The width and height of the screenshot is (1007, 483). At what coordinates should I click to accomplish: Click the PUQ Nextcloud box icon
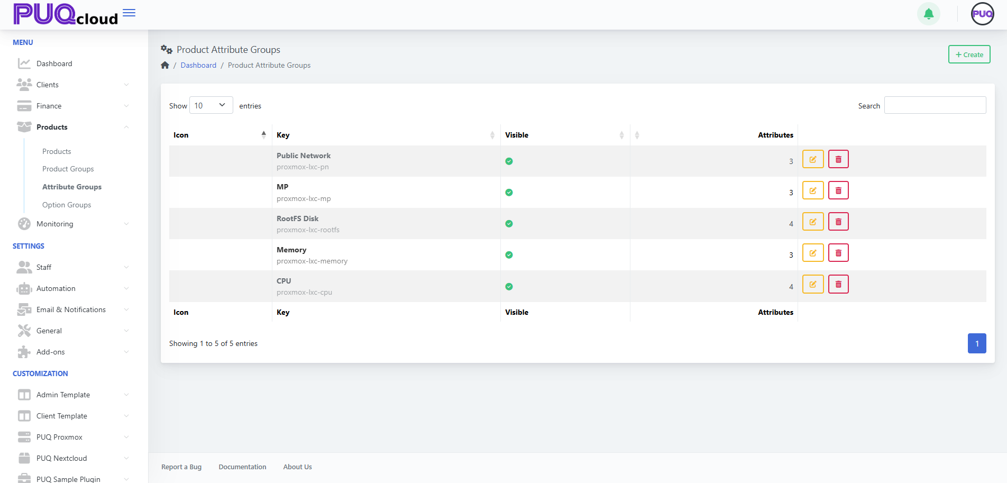(x=24, y=458)
